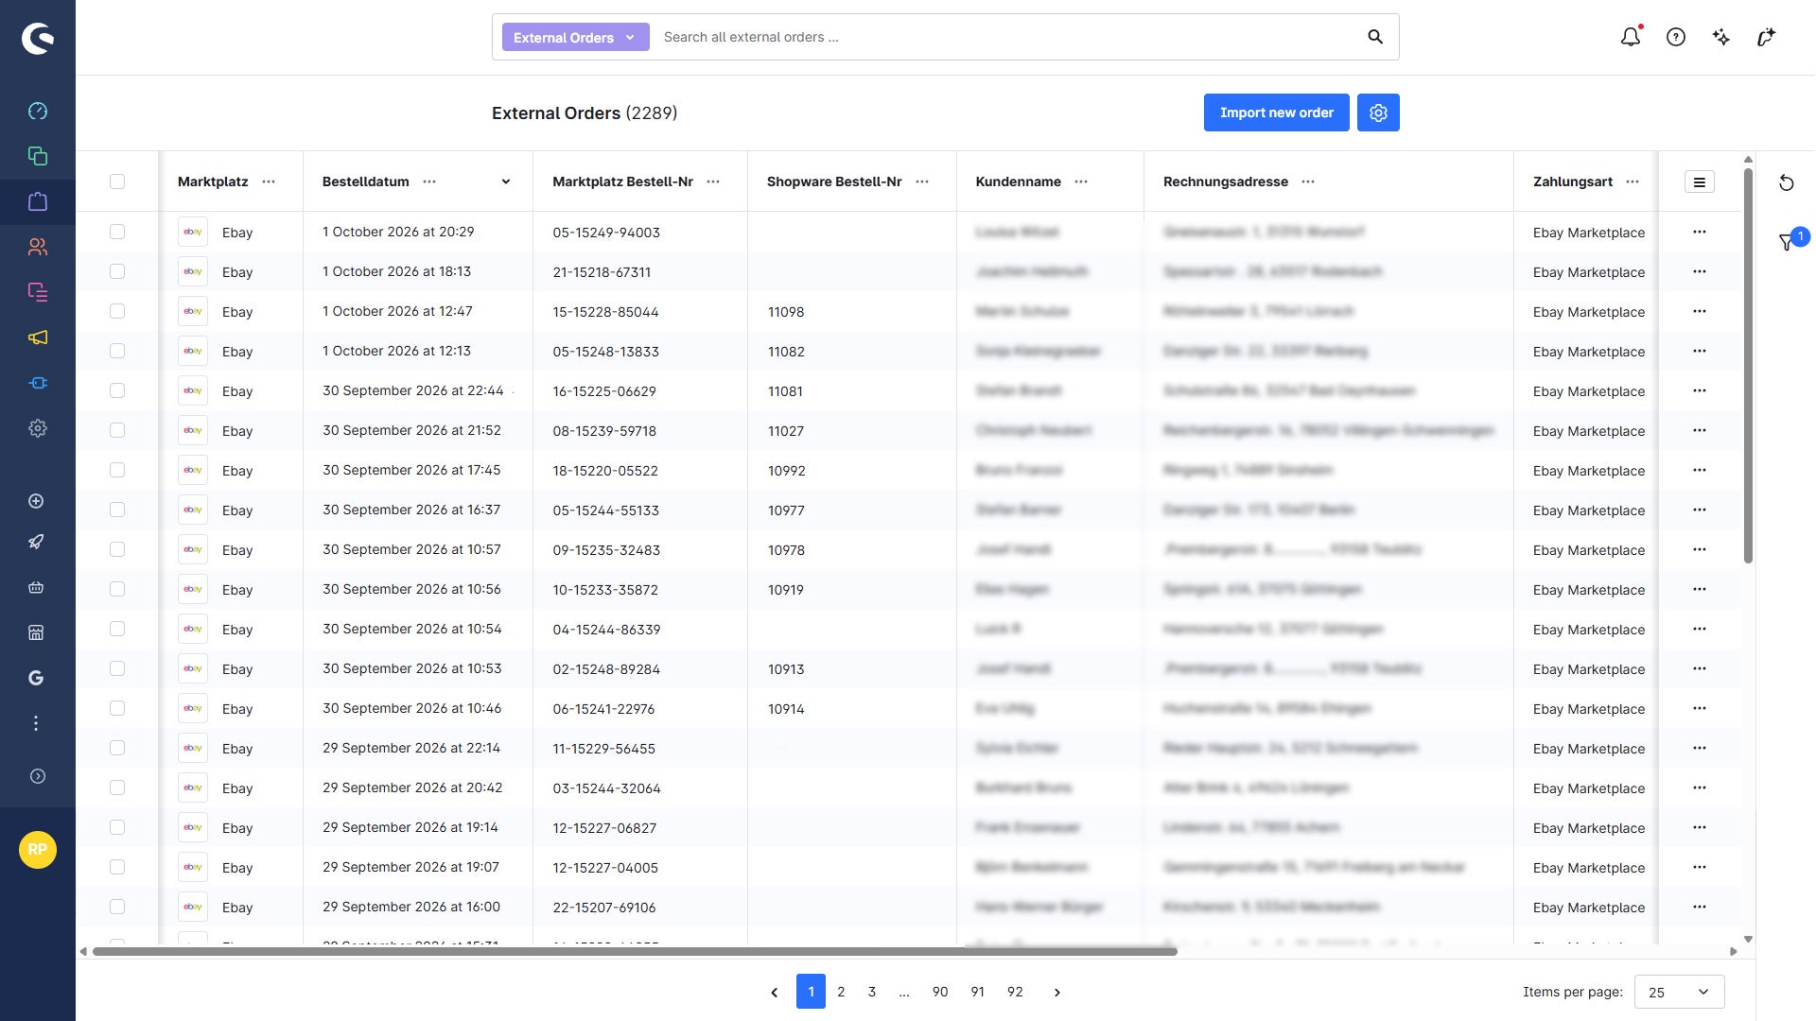The height and width of the screenshot is (1021, 1816).
Task: Click the horizontal table scrollbar
Action: click(x=635, y=951)
